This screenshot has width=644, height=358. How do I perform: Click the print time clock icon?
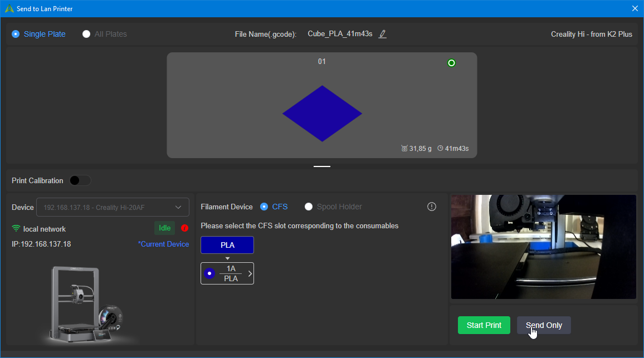pos(440,148)
